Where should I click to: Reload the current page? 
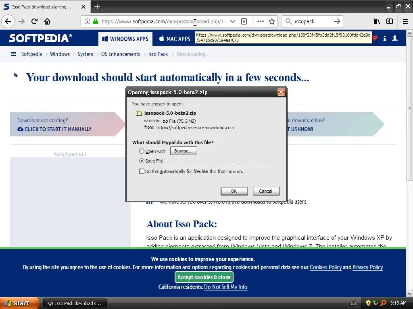(34, 21)
